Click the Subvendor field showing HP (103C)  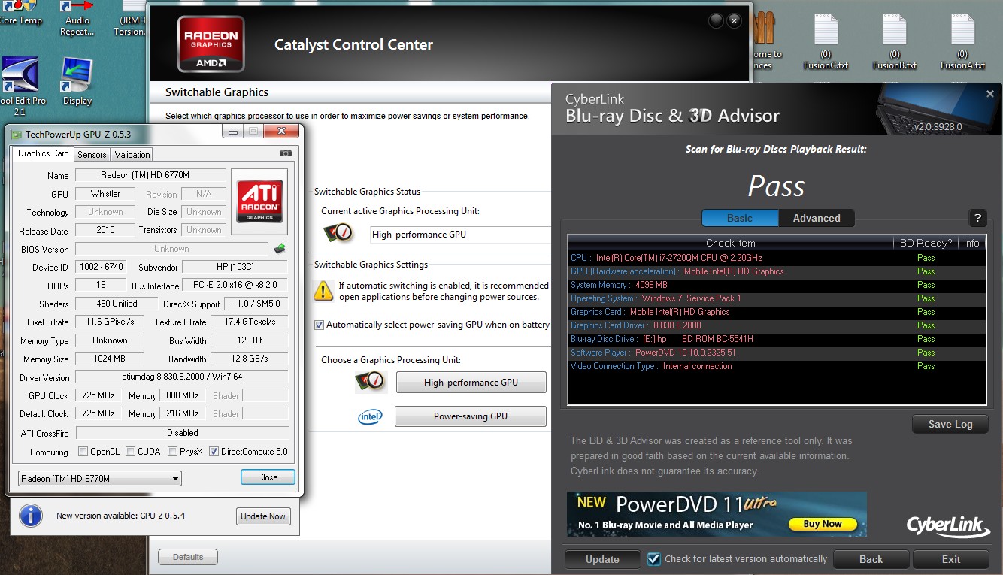point(235,267)
